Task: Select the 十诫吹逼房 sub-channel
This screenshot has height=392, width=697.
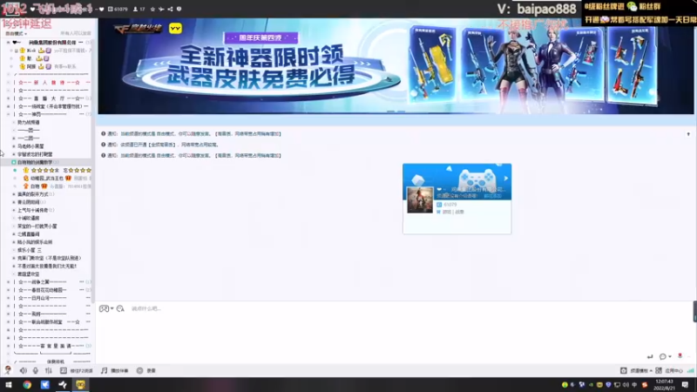Action: pyautogui.click(x=29, y=219)
